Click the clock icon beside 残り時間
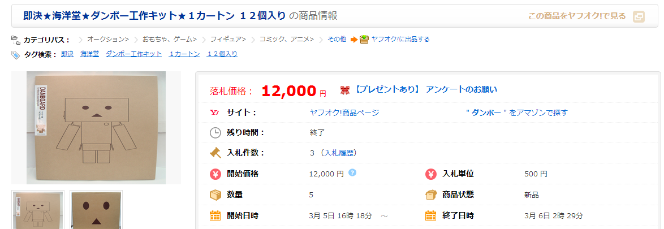 215,133
